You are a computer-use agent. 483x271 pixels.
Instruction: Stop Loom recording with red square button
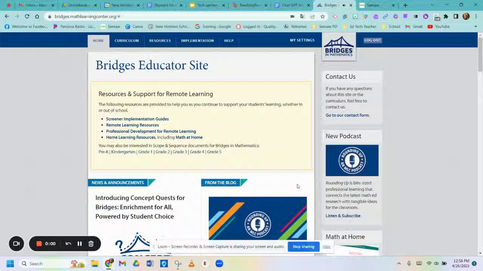[x=39, y=244]
